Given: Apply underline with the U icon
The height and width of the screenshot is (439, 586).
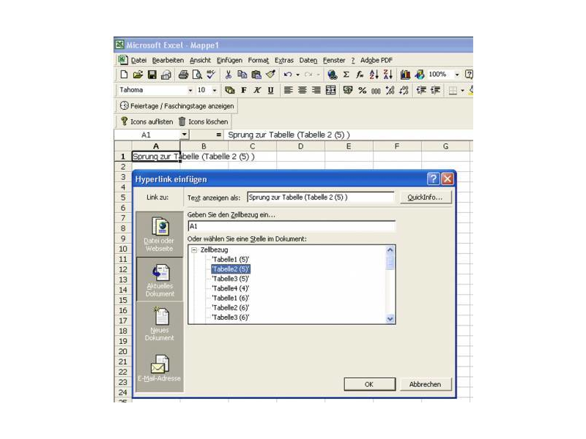Looking at the screenshot, I should coord(270,90).
